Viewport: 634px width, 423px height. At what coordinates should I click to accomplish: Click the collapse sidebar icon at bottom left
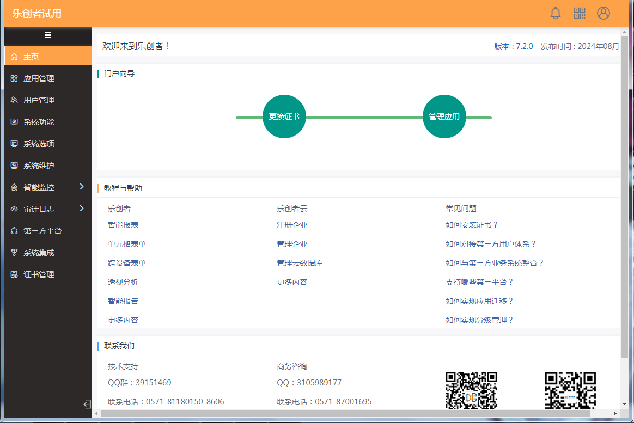pos(86,404)
